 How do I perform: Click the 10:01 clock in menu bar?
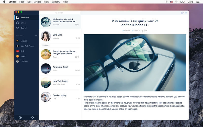pyautogui.click(x=182, y=2)
